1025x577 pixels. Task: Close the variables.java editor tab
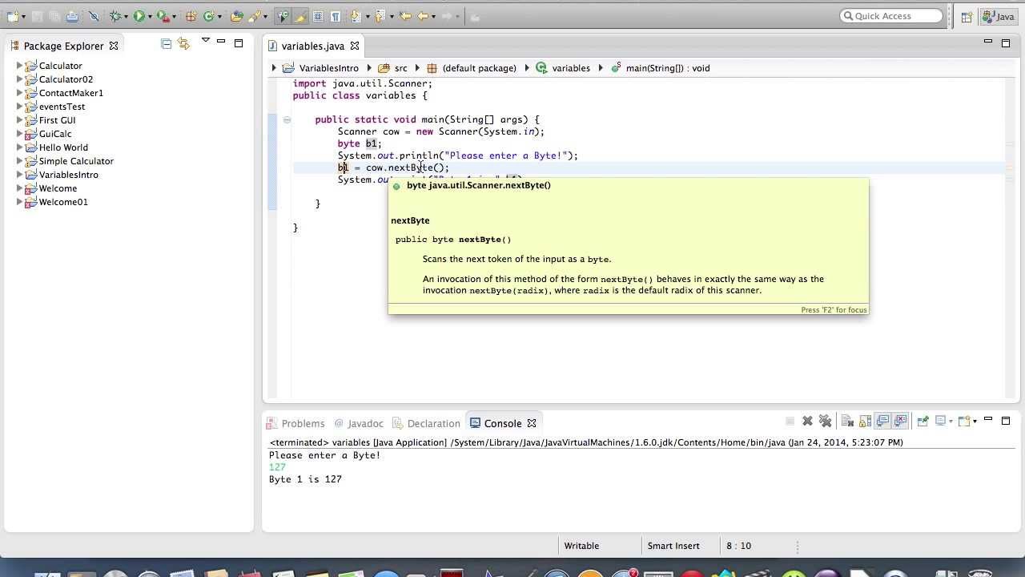click(355, 46)
